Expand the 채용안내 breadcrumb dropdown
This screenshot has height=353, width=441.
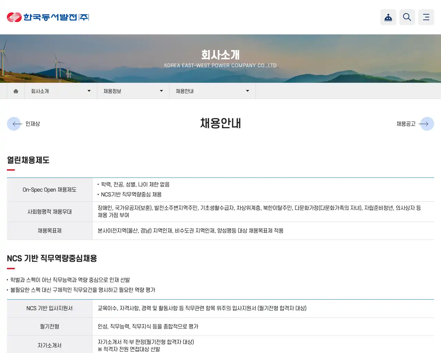[x=247, y=91]
